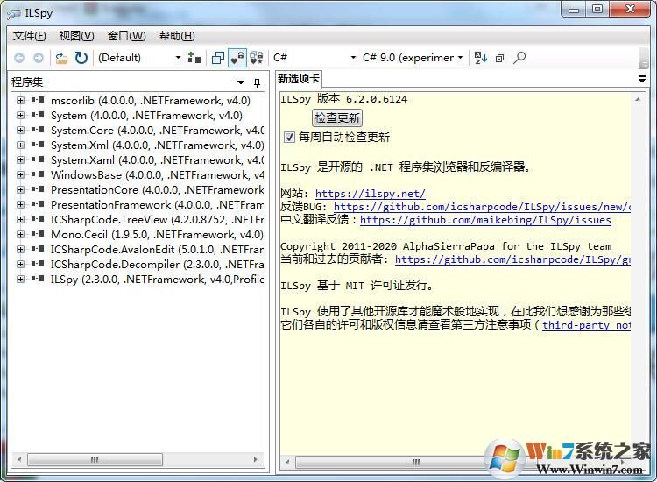Click the 检查更新 button
This screenshot has width=657, height=482.
point(337,117)
